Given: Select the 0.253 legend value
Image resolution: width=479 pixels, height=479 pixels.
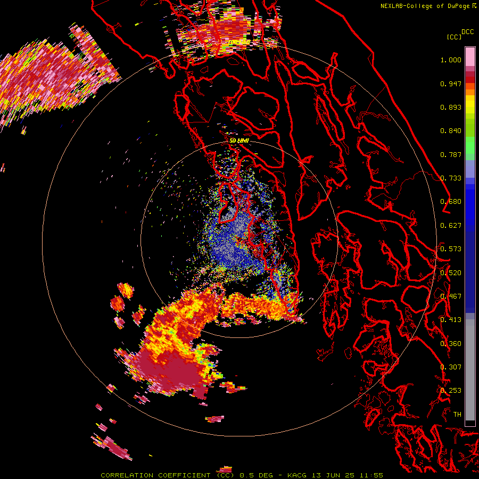Looking at the screenshot, I should point(451,391).
